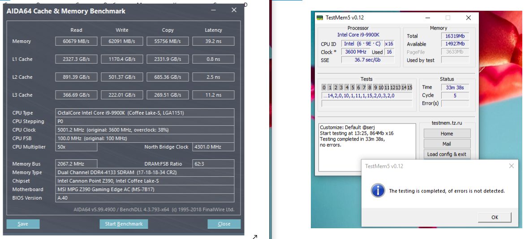This screenshot has height=239, width=529.
Task: Click L2 Cache Write value 501.37 GB/s
Action: tap(122, 77)
